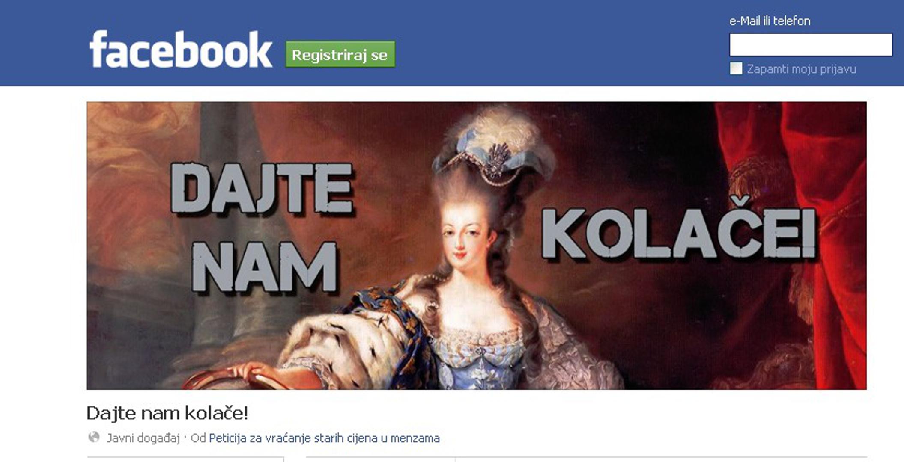Image resolution: width=904 pixels, height=462 pixels.
Task: Open Peticija za vraćanje starih cijena link
Action: [x=324, y=438]
